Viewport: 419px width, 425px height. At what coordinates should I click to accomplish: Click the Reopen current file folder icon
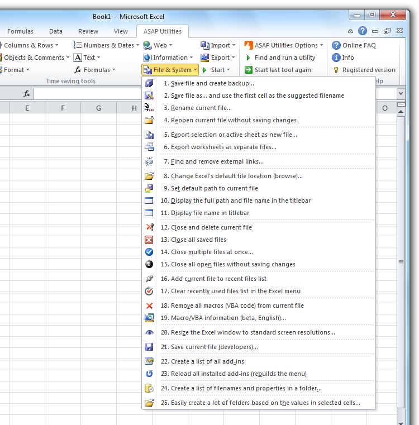(x=149, y=120)
